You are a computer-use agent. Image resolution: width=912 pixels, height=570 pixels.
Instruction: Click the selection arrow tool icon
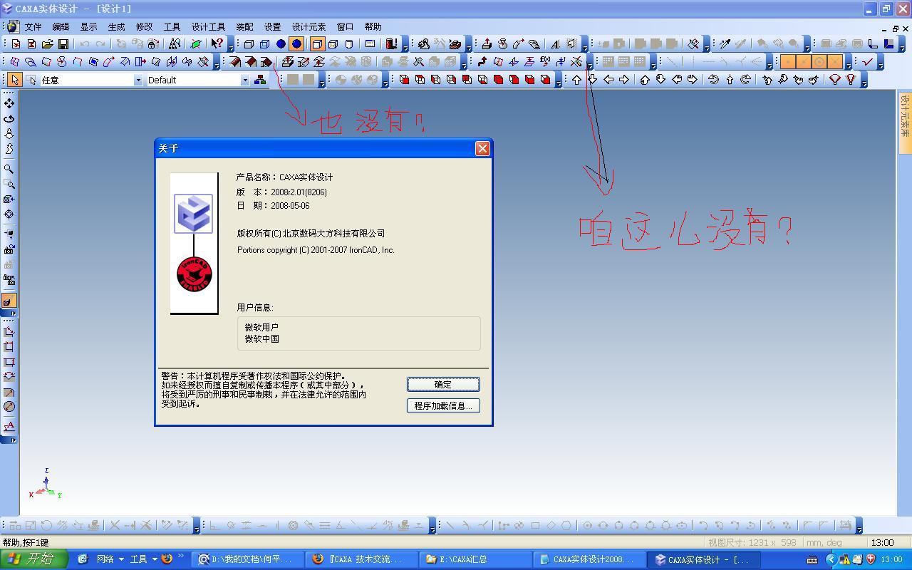pos(14,80)
